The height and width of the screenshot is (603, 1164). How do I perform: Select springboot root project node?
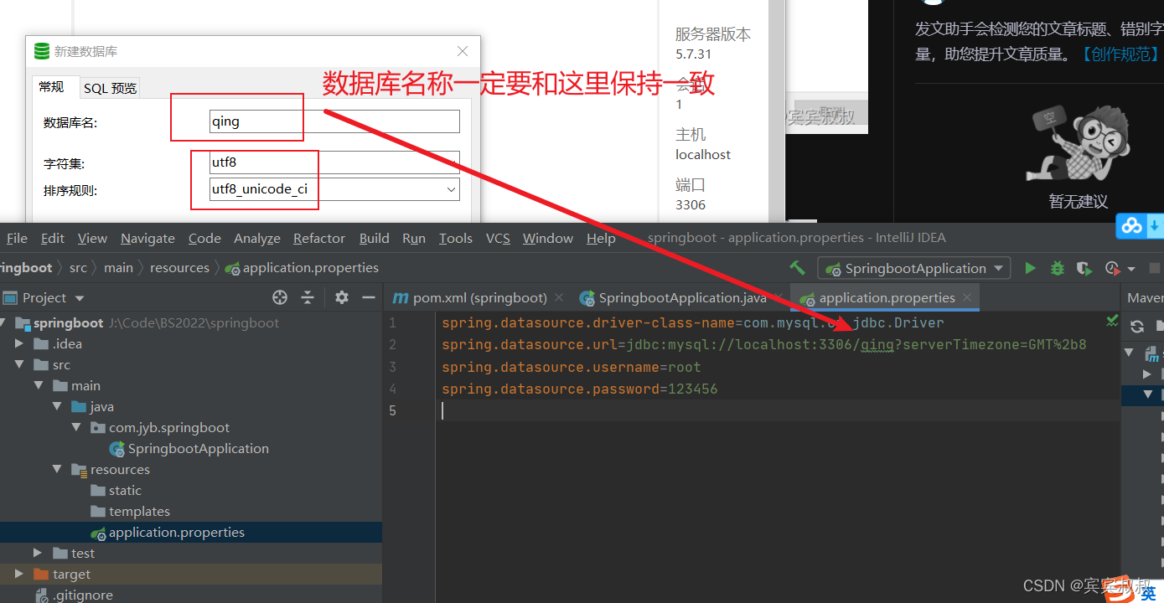(x=69, y=322)
